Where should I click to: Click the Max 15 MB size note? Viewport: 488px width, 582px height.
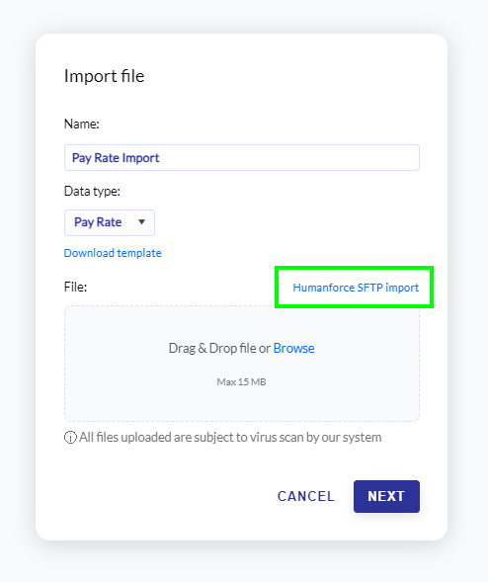(x=242, y=382)
